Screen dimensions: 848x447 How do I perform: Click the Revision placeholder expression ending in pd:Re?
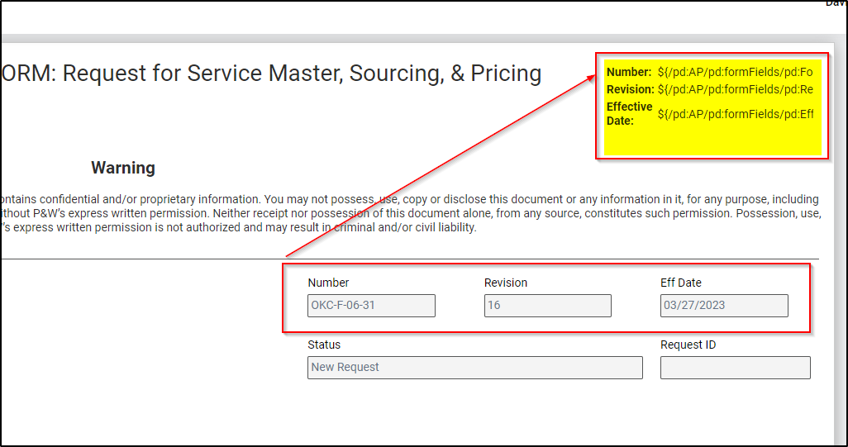735,89
